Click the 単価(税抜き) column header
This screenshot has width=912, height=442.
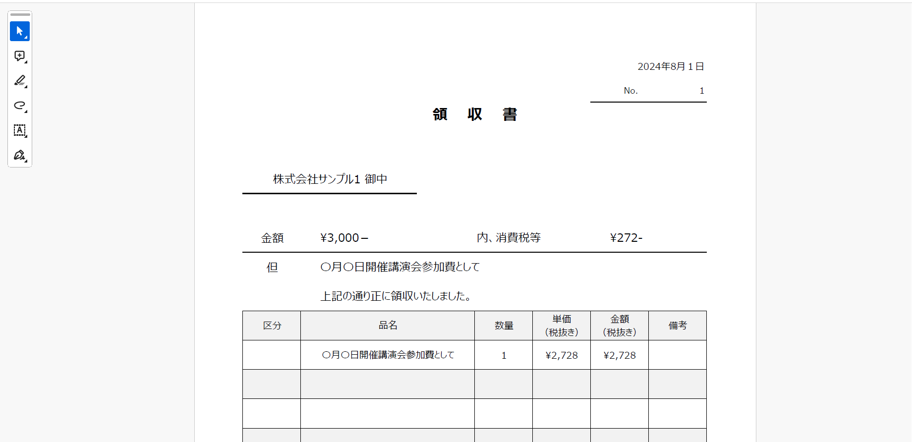coord(562,326)
